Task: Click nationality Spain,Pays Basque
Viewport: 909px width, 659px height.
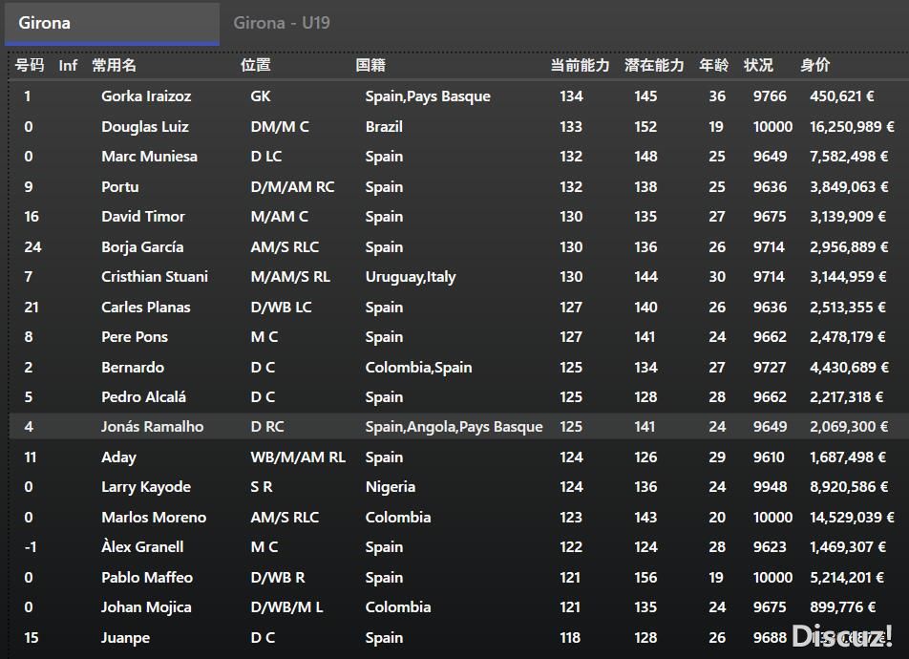Action: click(x=428, y=96)
